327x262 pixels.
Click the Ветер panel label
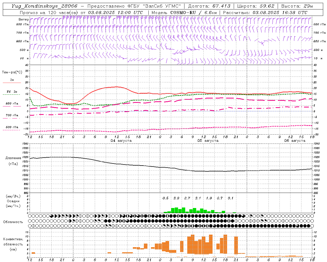[x=24, y=19]
